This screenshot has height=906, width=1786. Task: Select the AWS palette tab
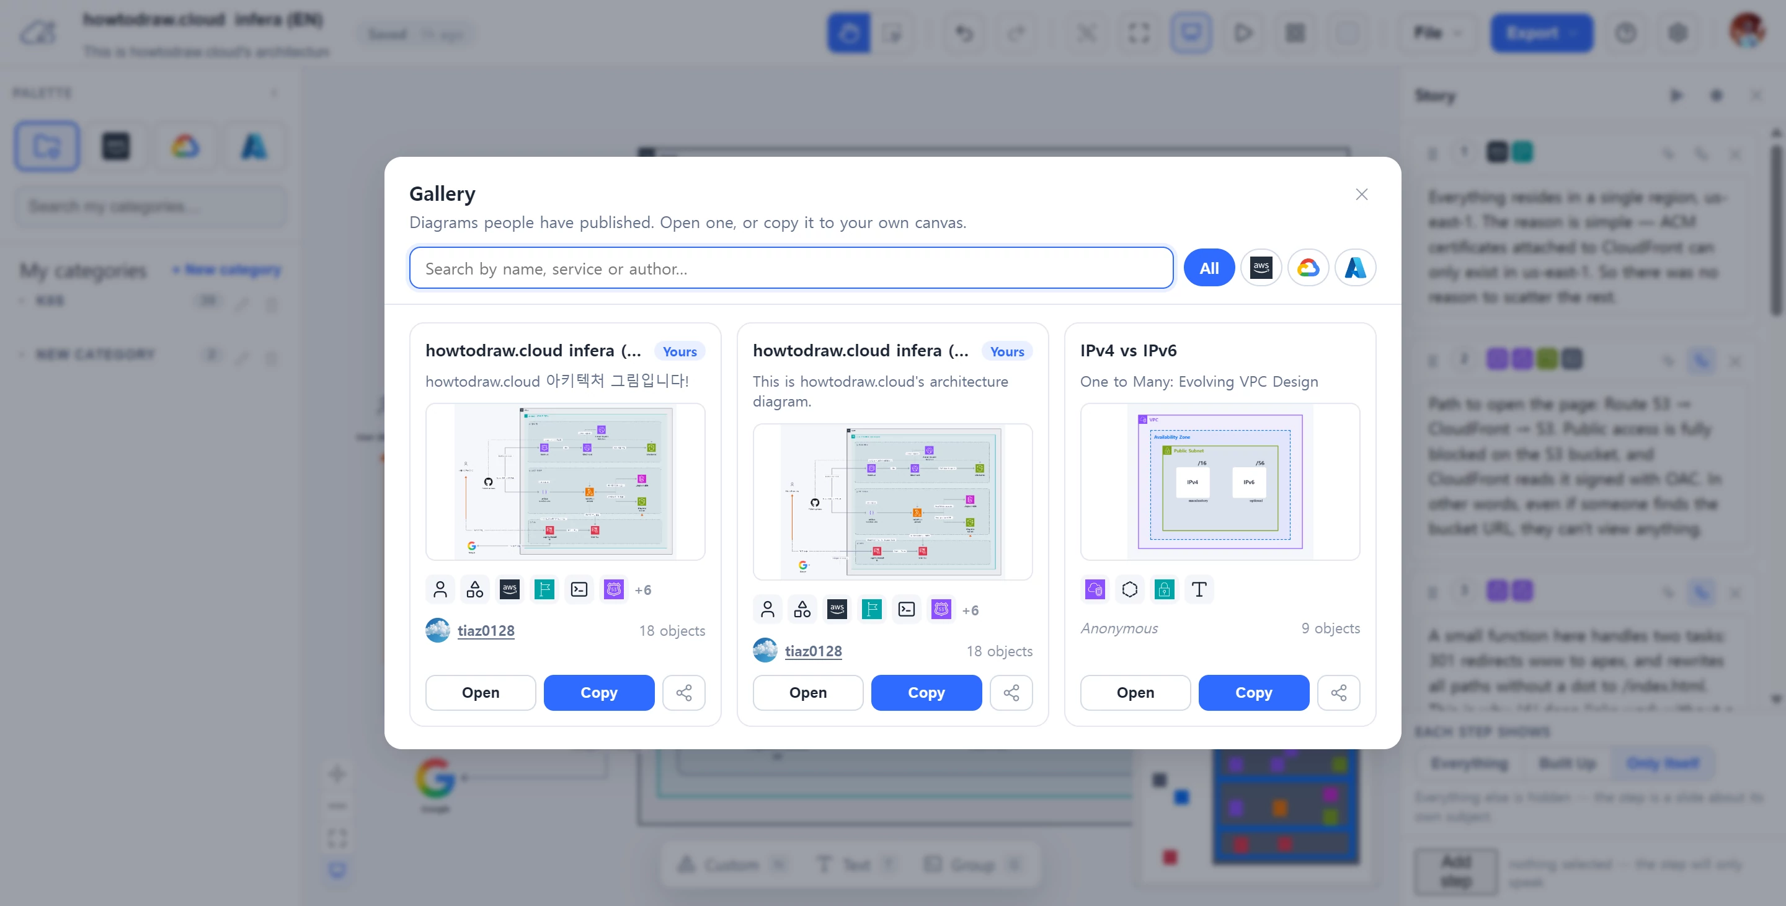click(x=116, y=146)
